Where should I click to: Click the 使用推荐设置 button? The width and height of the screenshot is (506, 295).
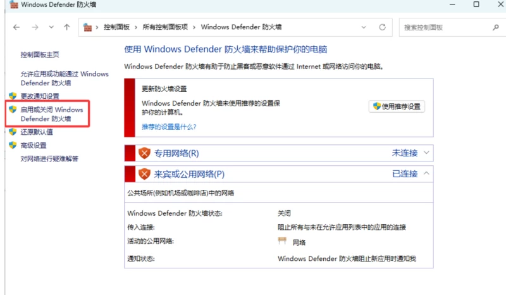pos(397,106)
